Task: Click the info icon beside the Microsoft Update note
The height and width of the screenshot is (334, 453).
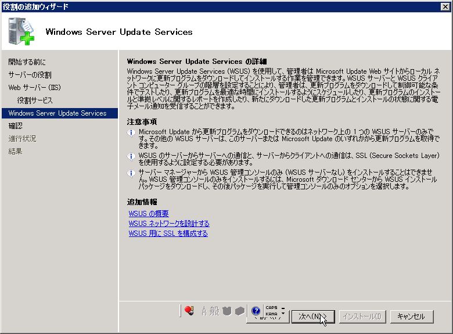Action: point(131,132)
